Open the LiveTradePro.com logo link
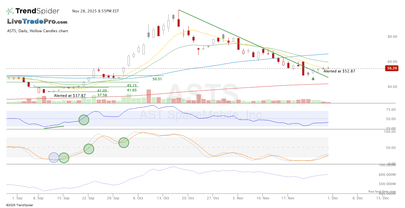Screen dimensions: 405x208 pos(37,21)
